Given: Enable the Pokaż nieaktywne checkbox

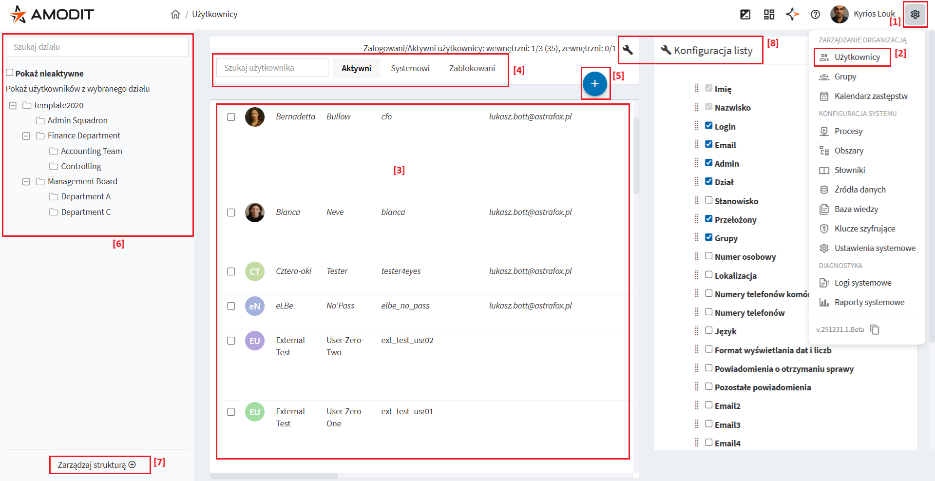Looking at the screenshot, I should pyautogui.click(x=10, y=73).
